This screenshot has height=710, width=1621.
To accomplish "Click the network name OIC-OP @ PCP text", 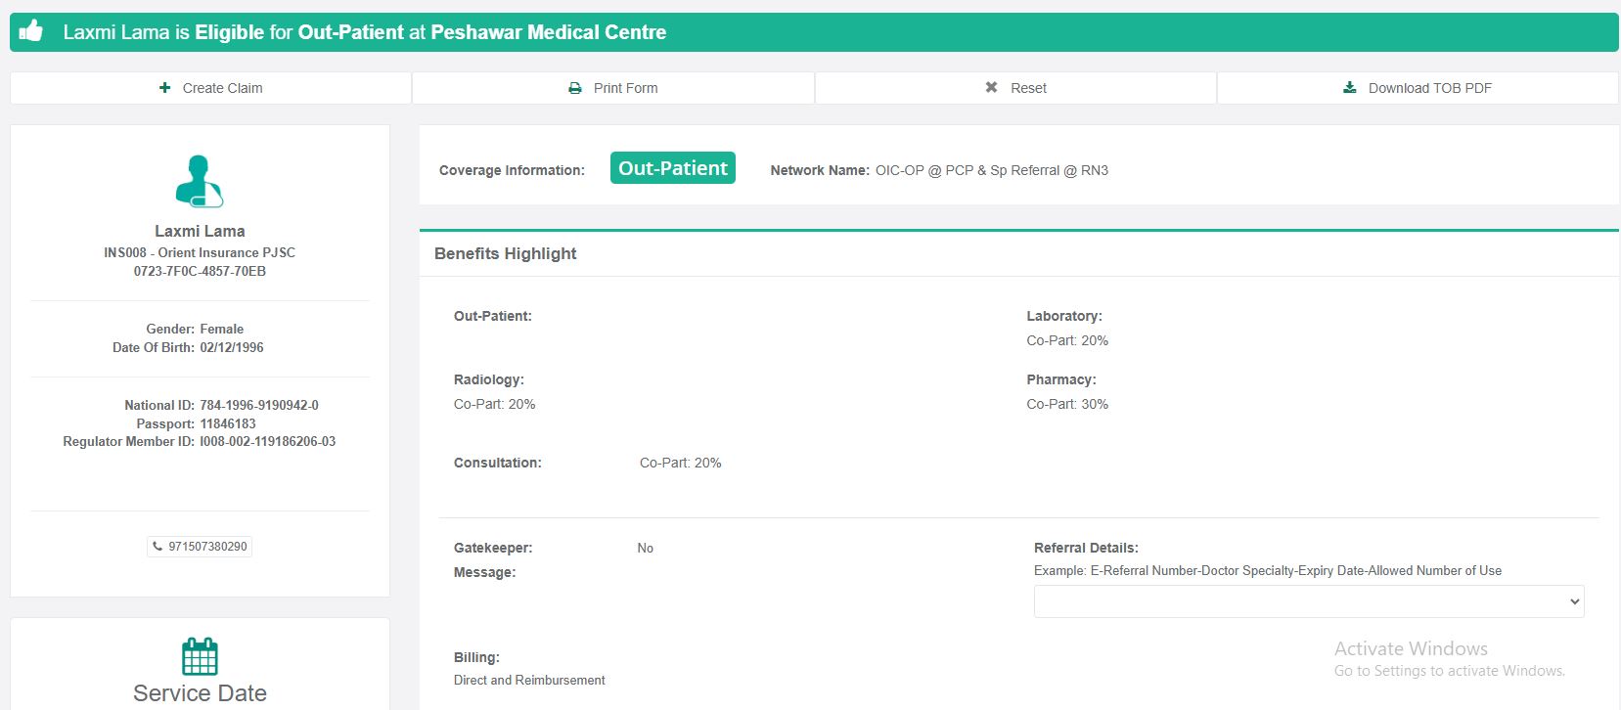I will tap(991, 170).
